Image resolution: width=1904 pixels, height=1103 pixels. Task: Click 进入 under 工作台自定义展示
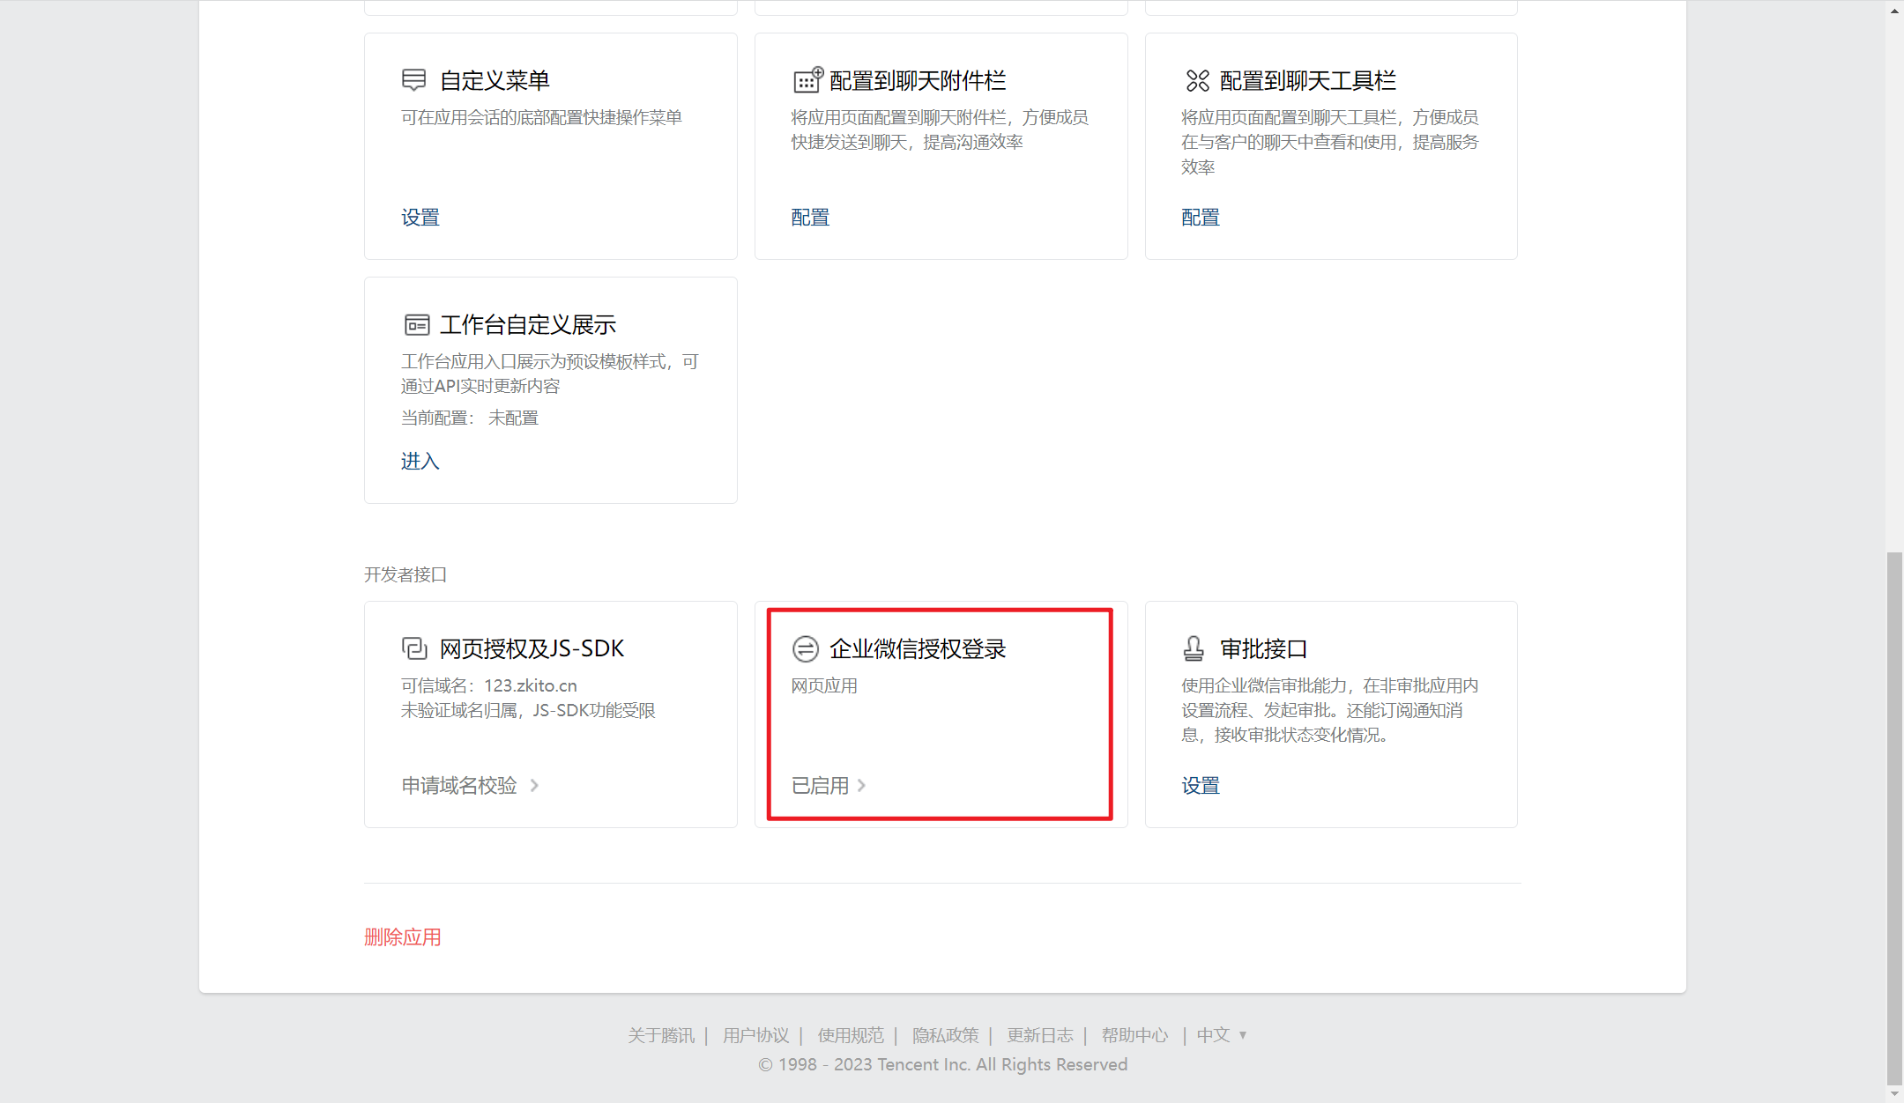coord(420,461)
